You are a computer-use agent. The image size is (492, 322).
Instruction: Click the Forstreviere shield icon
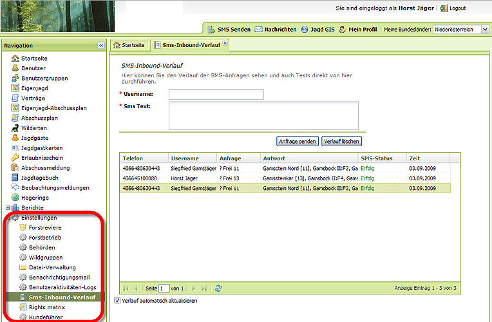tap(23, 227)
